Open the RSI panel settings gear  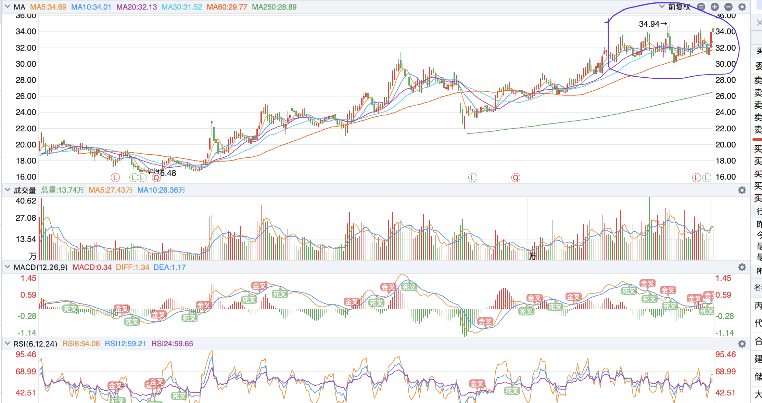pos(742,344)
